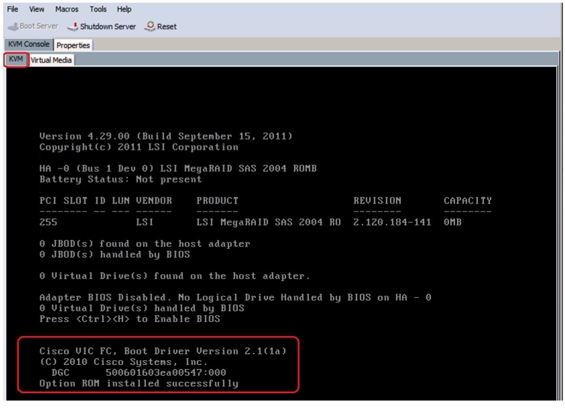Click revision value '2.120.184-141'
The width and height of the screenshot is (565, 420).
[392, 222]
